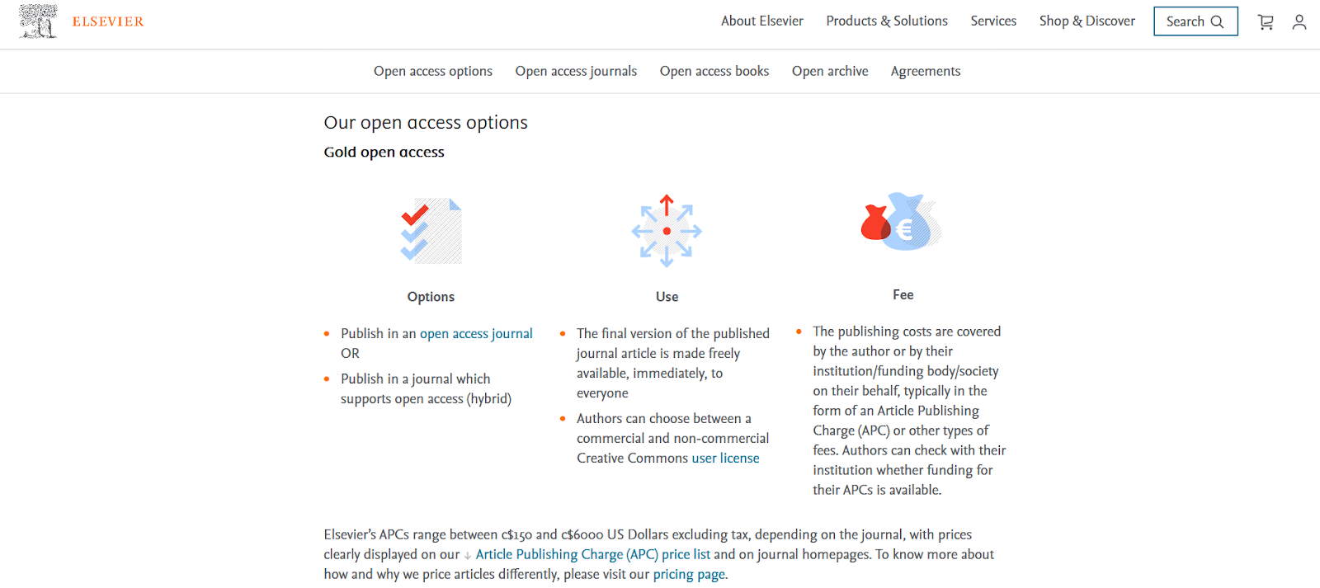1320x588 pixels.
Task: Go to Open access journals tab
Action: (x=576, y=72)
